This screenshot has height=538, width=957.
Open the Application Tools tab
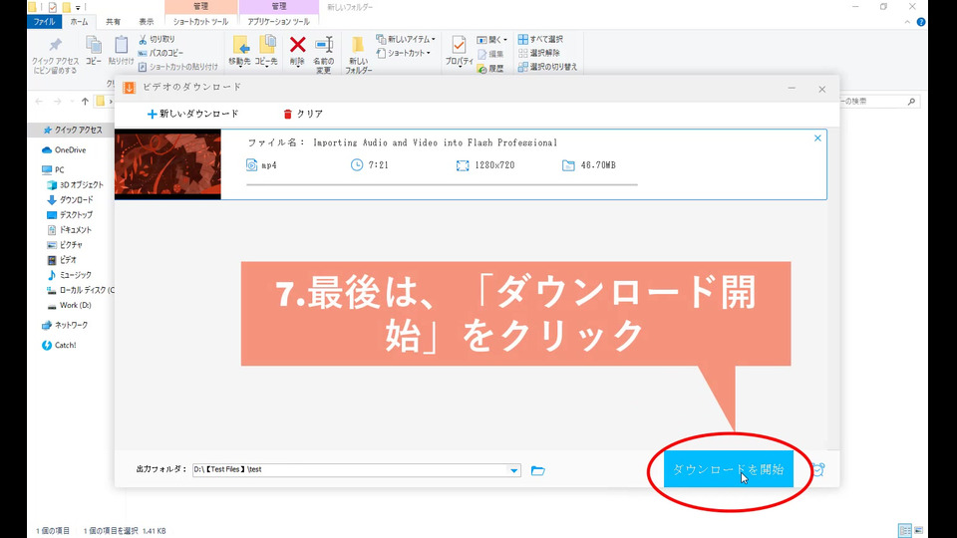point(278,21)
